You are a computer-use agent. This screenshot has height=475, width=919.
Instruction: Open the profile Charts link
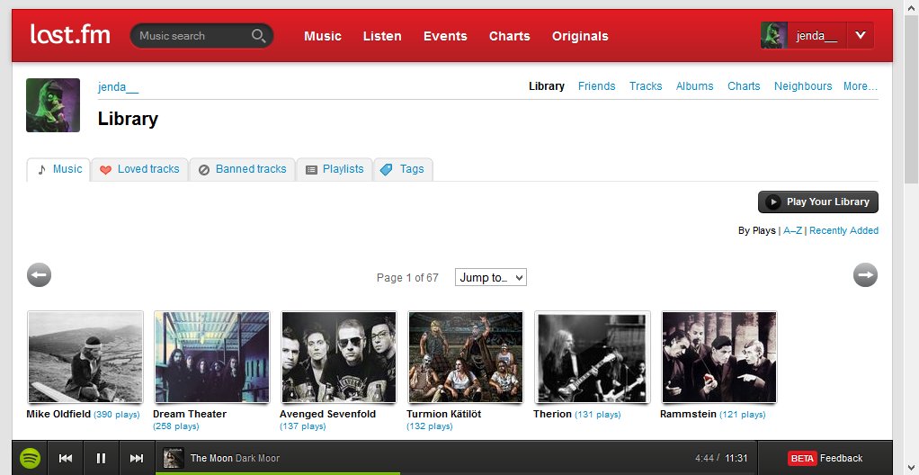pos(743,86)
